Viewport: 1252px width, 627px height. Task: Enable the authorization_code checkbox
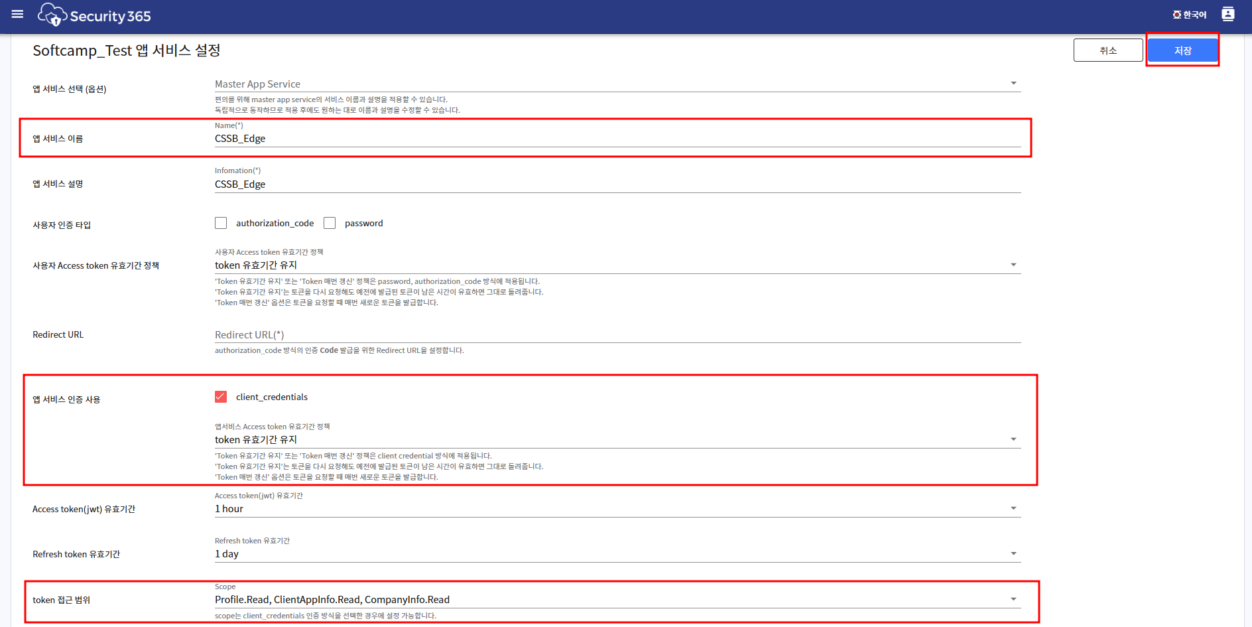point(221,223)
